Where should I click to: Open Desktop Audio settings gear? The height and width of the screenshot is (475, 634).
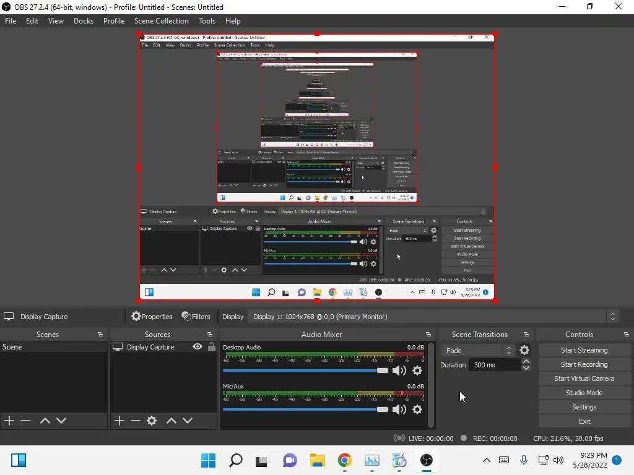pos(417,370)
